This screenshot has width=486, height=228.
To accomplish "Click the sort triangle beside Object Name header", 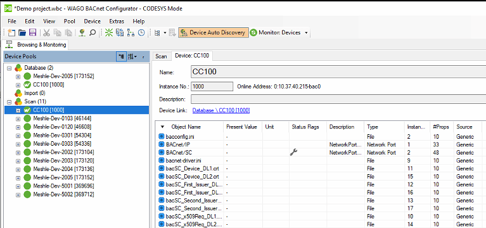I will (x=162, y=127).
